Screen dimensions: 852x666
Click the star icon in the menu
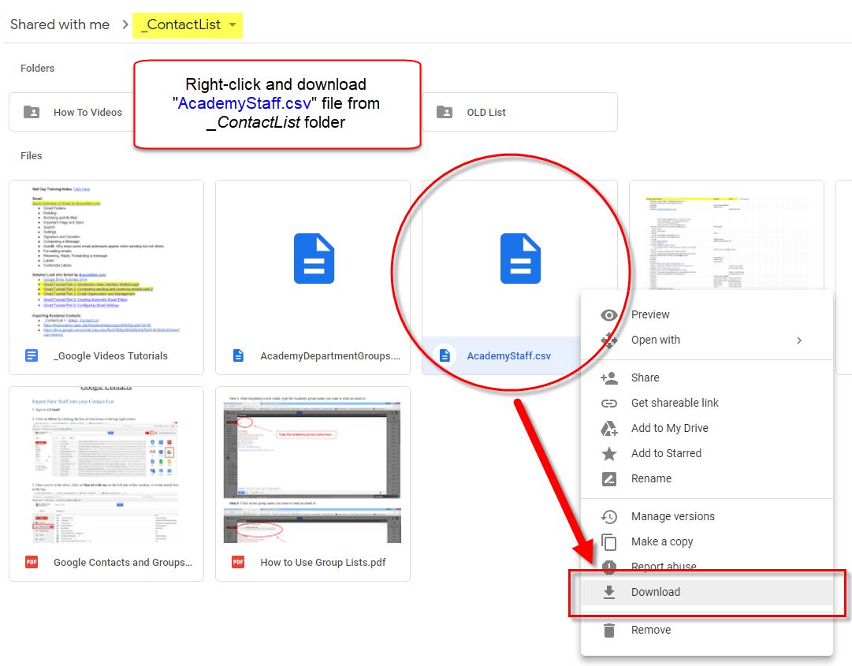click(x=609, y=453)
